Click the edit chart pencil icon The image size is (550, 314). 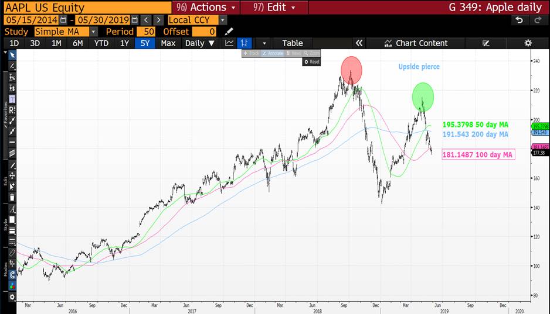(x=486, y=43)
